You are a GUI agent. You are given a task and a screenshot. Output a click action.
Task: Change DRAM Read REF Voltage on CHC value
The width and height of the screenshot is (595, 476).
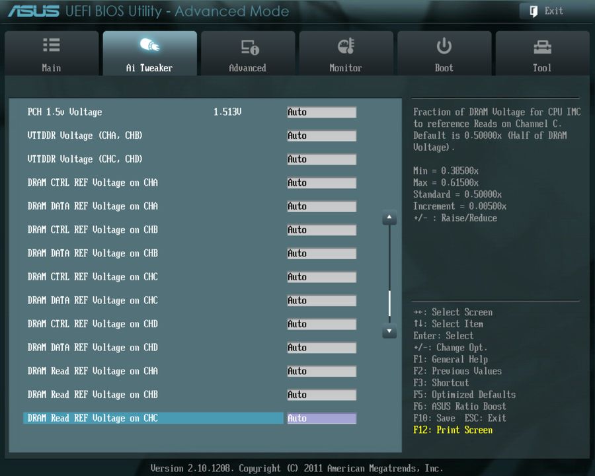(321, 418)
